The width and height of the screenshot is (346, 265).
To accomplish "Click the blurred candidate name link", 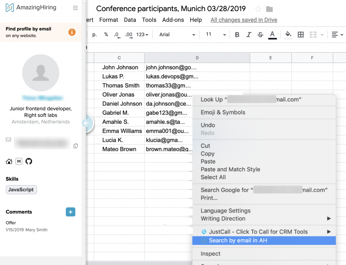I will click(x=42, y=98).
